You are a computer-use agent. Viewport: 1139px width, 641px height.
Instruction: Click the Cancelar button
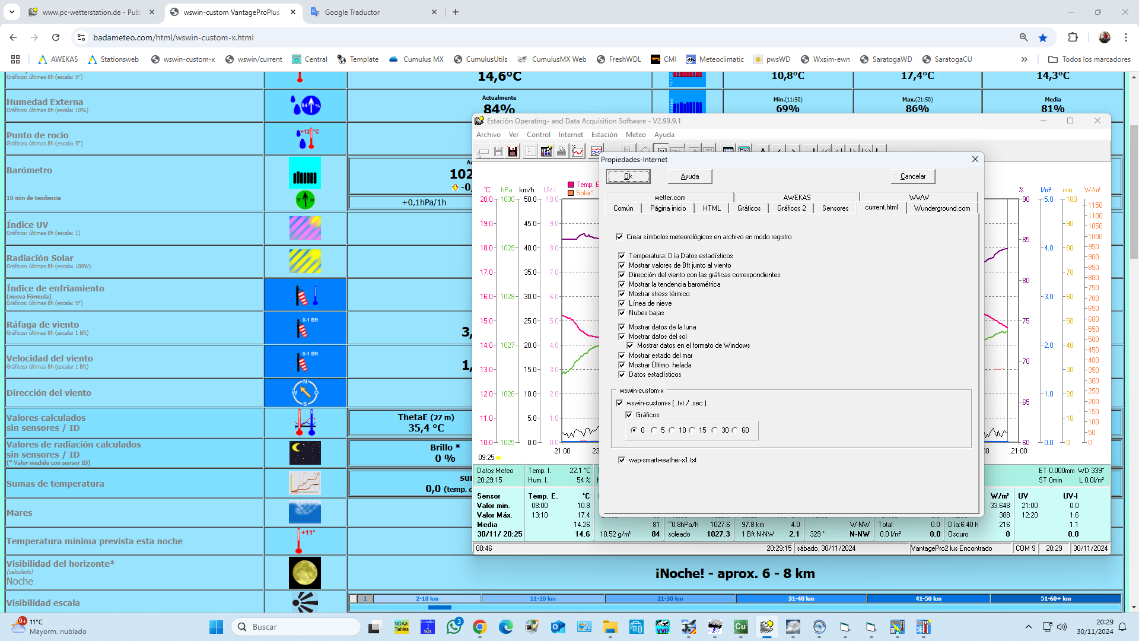pyautogui.click(x=912, y=176)
